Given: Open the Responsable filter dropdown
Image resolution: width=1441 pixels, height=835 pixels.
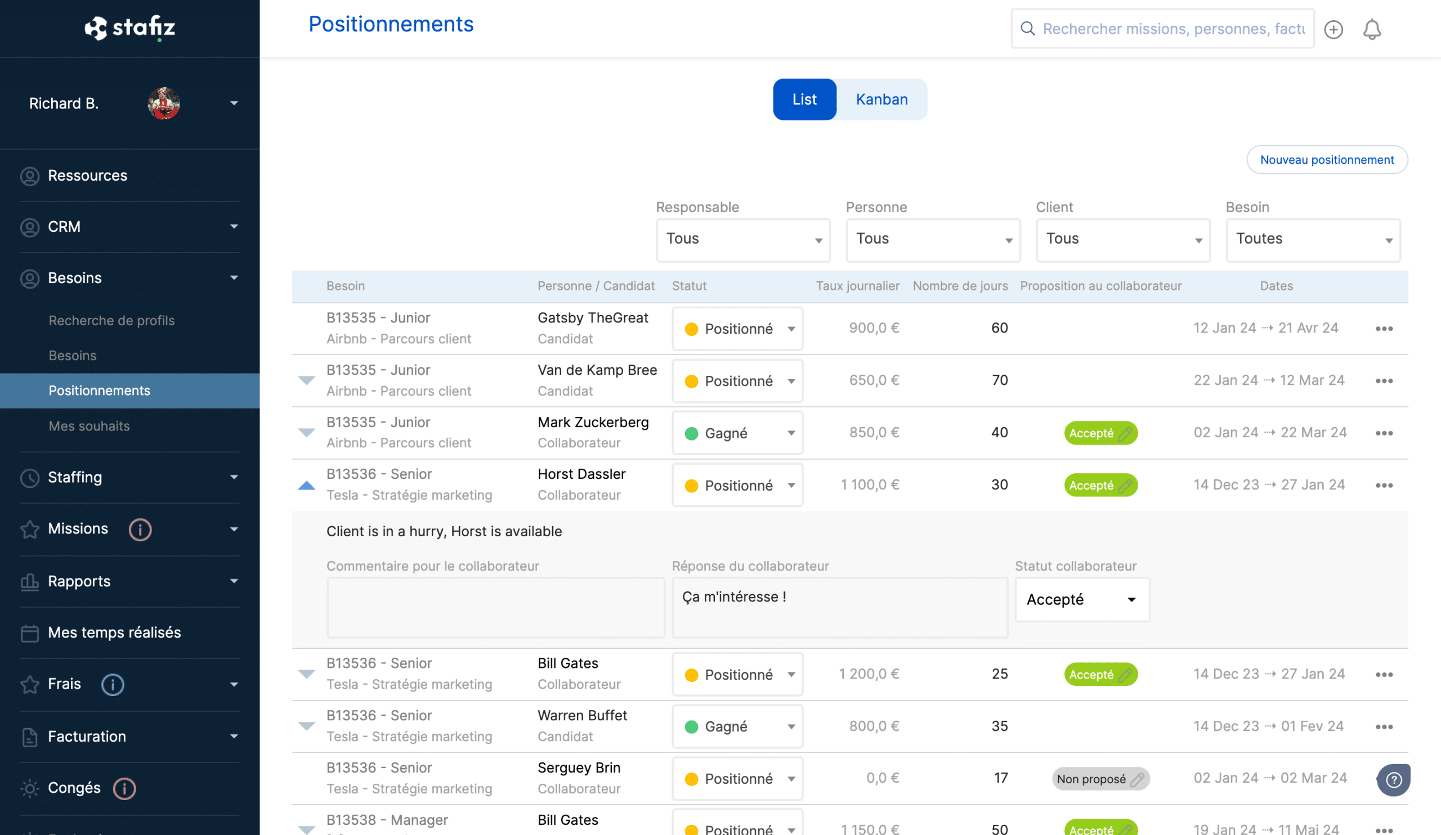Looking at the screenshot, I should point(742,240).
